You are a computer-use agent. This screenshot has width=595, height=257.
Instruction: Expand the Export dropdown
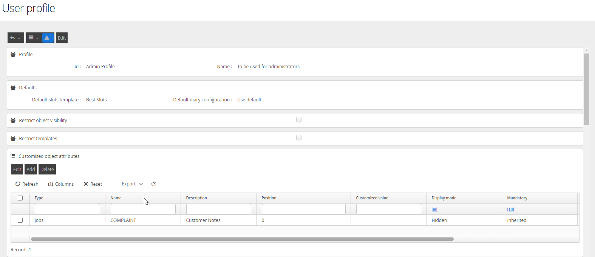click(132, 184)
